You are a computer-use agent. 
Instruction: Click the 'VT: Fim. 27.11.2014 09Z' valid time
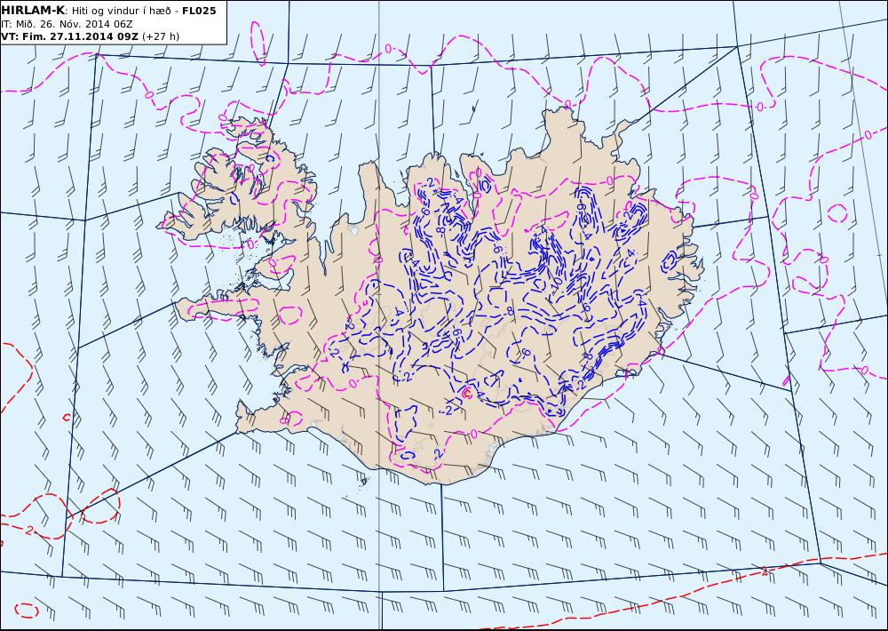pyautogui.click(x=69, y=36)
